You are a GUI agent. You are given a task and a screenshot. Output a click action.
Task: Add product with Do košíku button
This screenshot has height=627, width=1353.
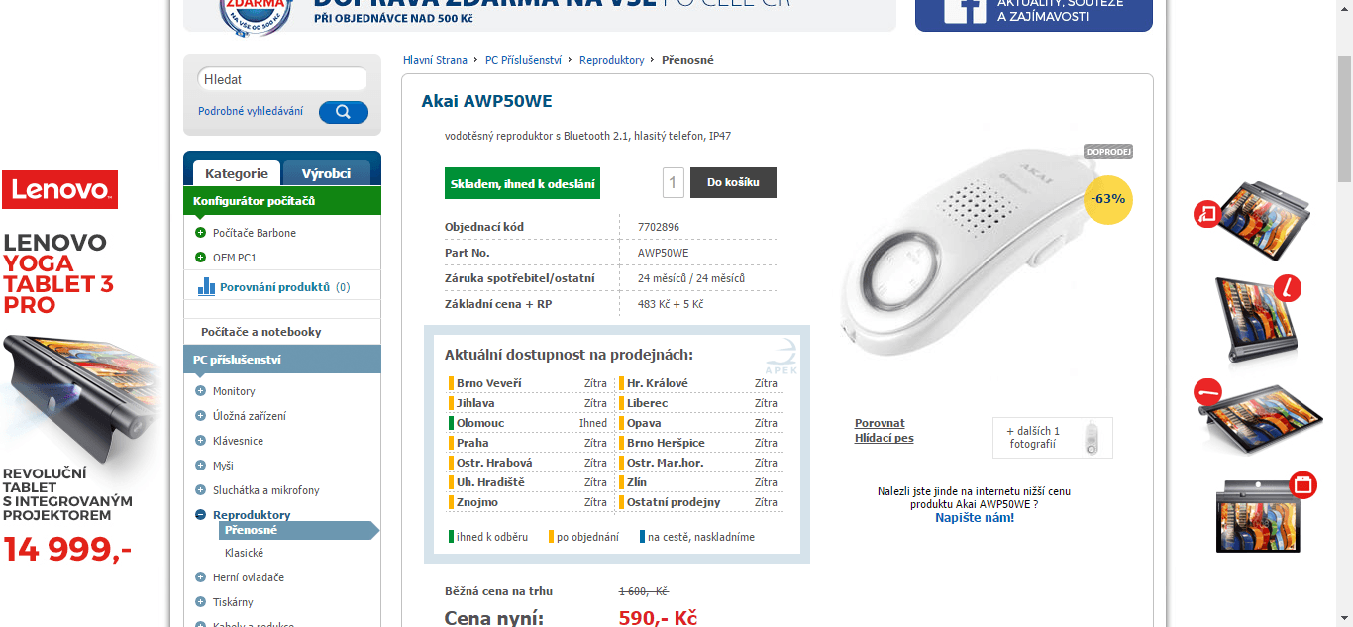pos(733,182)
